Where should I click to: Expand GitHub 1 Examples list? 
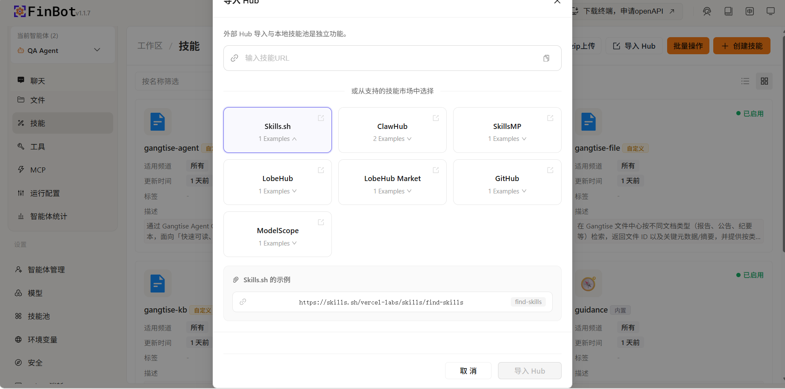click(x=507, y=191)
